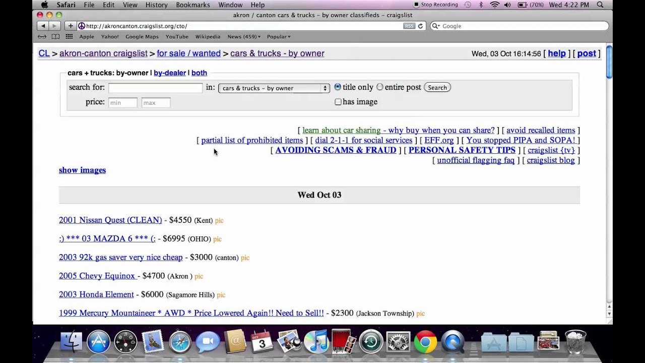
Task: Launch iTunes from the Dock
Action: [316, 342]
